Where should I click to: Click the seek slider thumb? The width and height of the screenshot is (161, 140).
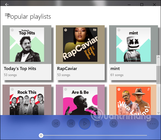click(x=41, y=136)
